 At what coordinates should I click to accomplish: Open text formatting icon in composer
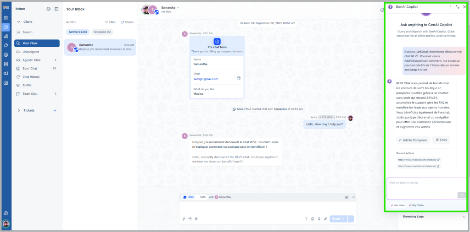pos(306,219)
